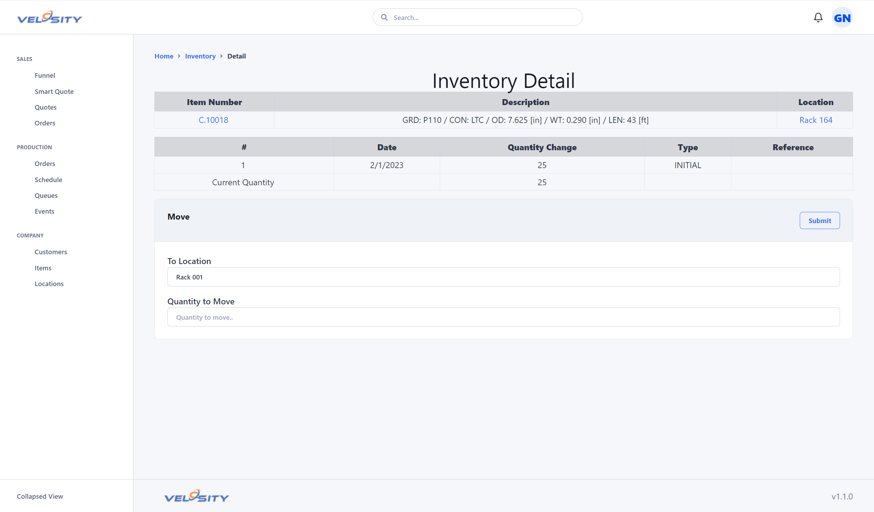
Task: Click the # column header
Action: tap(244, 147)
